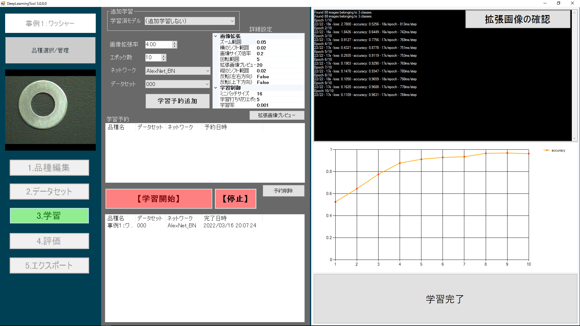Click the 予約削除 button
Screen dimensions: 580x326
[283, 191]
